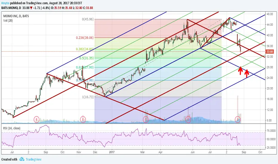Click the red 33.88 current price tag
The image size is (278, 164).
[270, 52]
